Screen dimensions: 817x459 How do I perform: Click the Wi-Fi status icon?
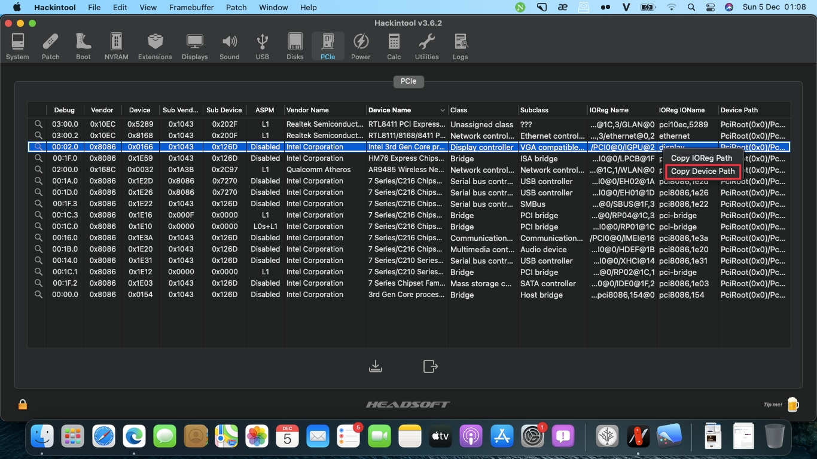672,7
